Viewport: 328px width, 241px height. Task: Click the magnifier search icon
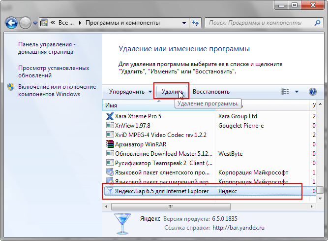(x=317, y=23)
